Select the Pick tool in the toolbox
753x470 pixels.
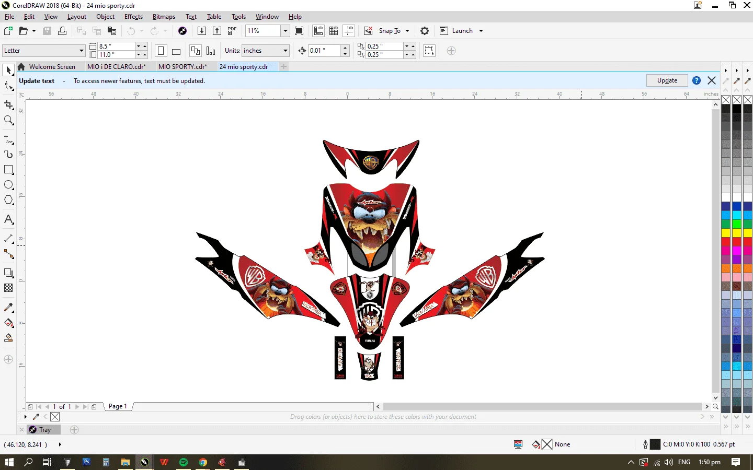8,70
